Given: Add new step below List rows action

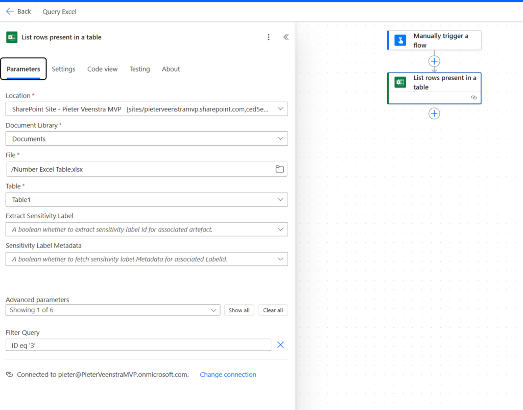Looking at the screenshot, I should pyautogui.click(x=434, y=113).
